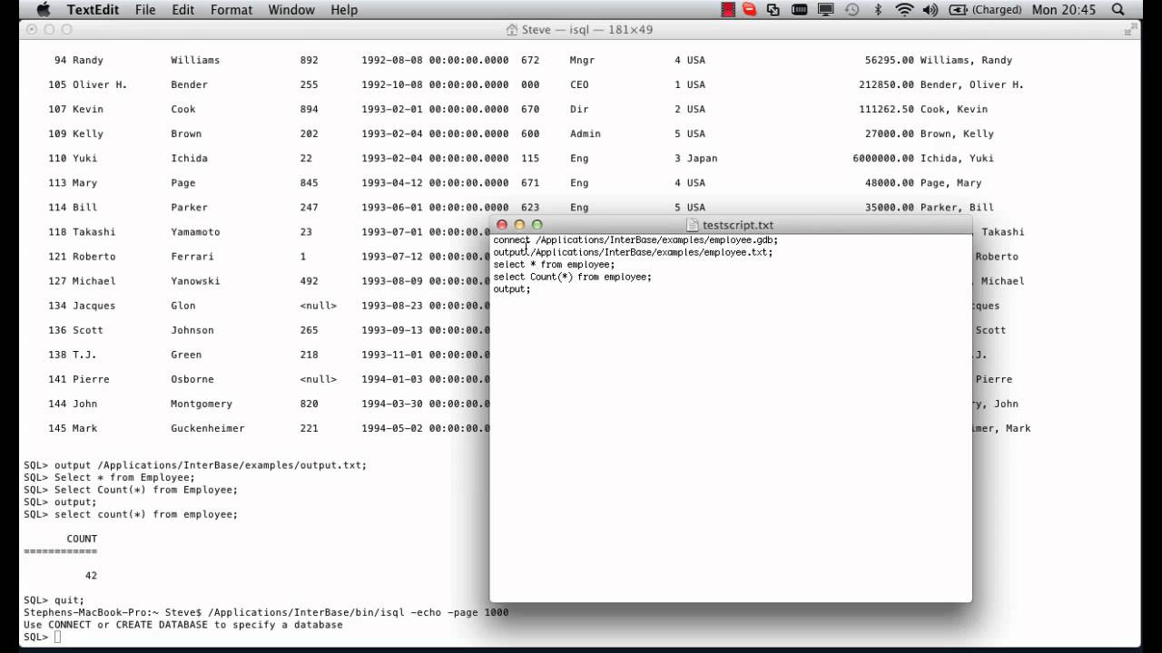Click the red circle status icon in menu bar
This screenshot has height=653, width=1162.
point(750,10)
